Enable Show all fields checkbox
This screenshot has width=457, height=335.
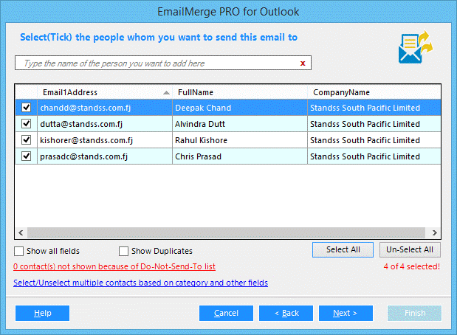[19, 251]
